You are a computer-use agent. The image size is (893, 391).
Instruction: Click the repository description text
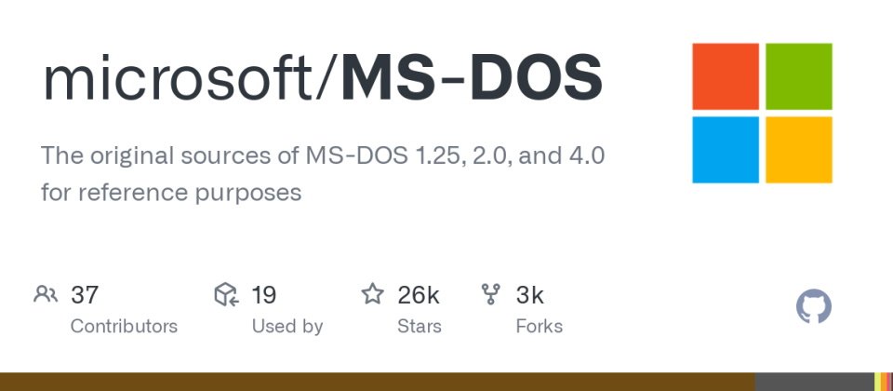click(323, 174)
